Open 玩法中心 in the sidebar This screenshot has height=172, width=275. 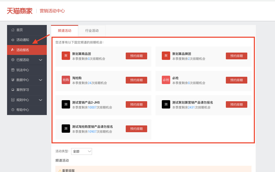click(27, 70)
